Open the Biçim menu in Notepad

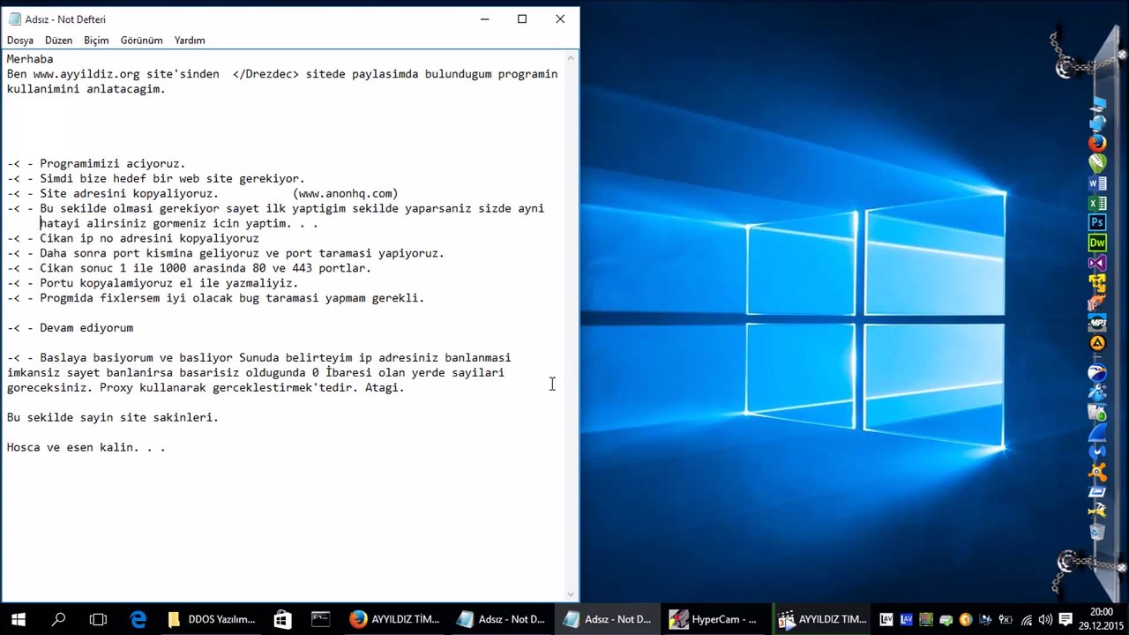(96, 41)
